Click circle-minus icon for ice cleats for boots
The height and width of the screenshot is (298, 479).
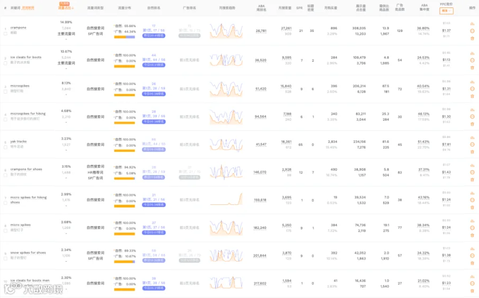(472, 60)
